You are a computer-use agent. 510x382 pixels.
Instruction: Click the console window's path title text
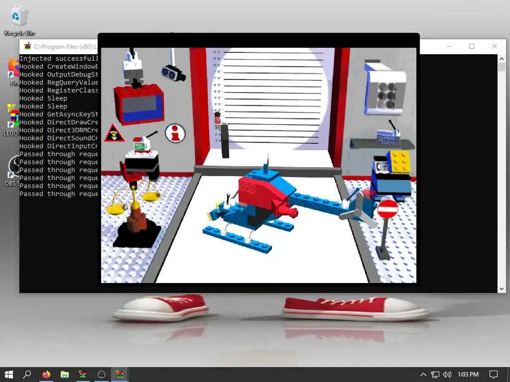[65, 46]
